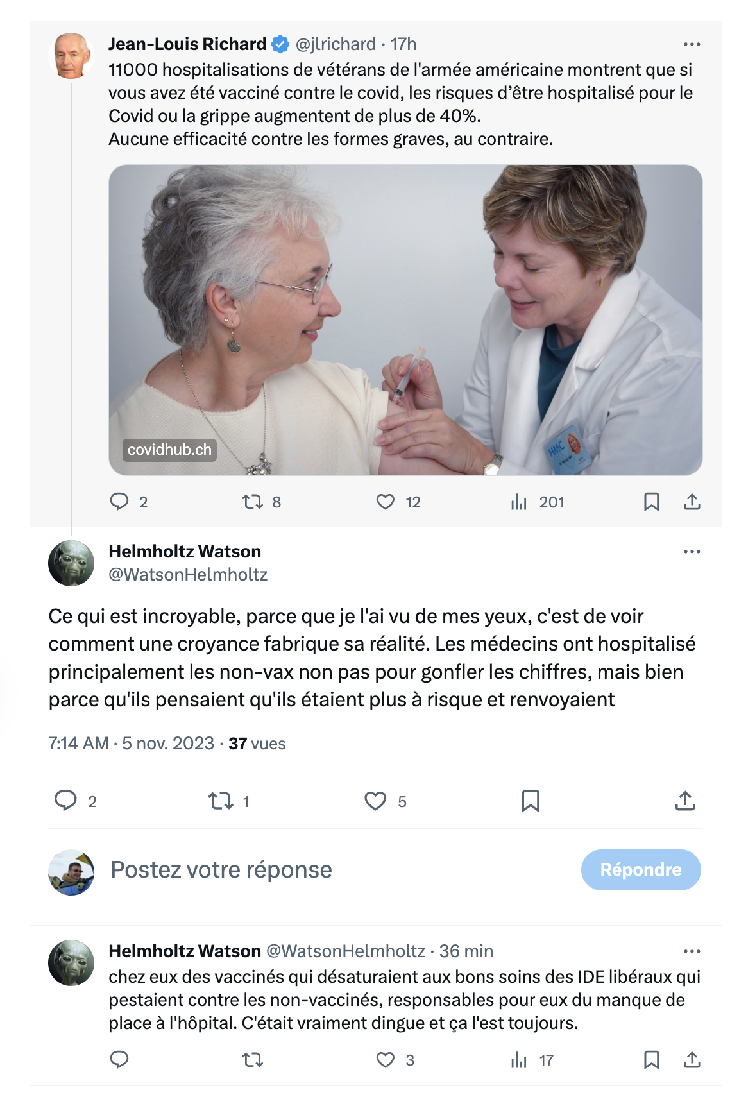Retweet Jean-Louis Richard's post with 8 retweets

point(253,501)
